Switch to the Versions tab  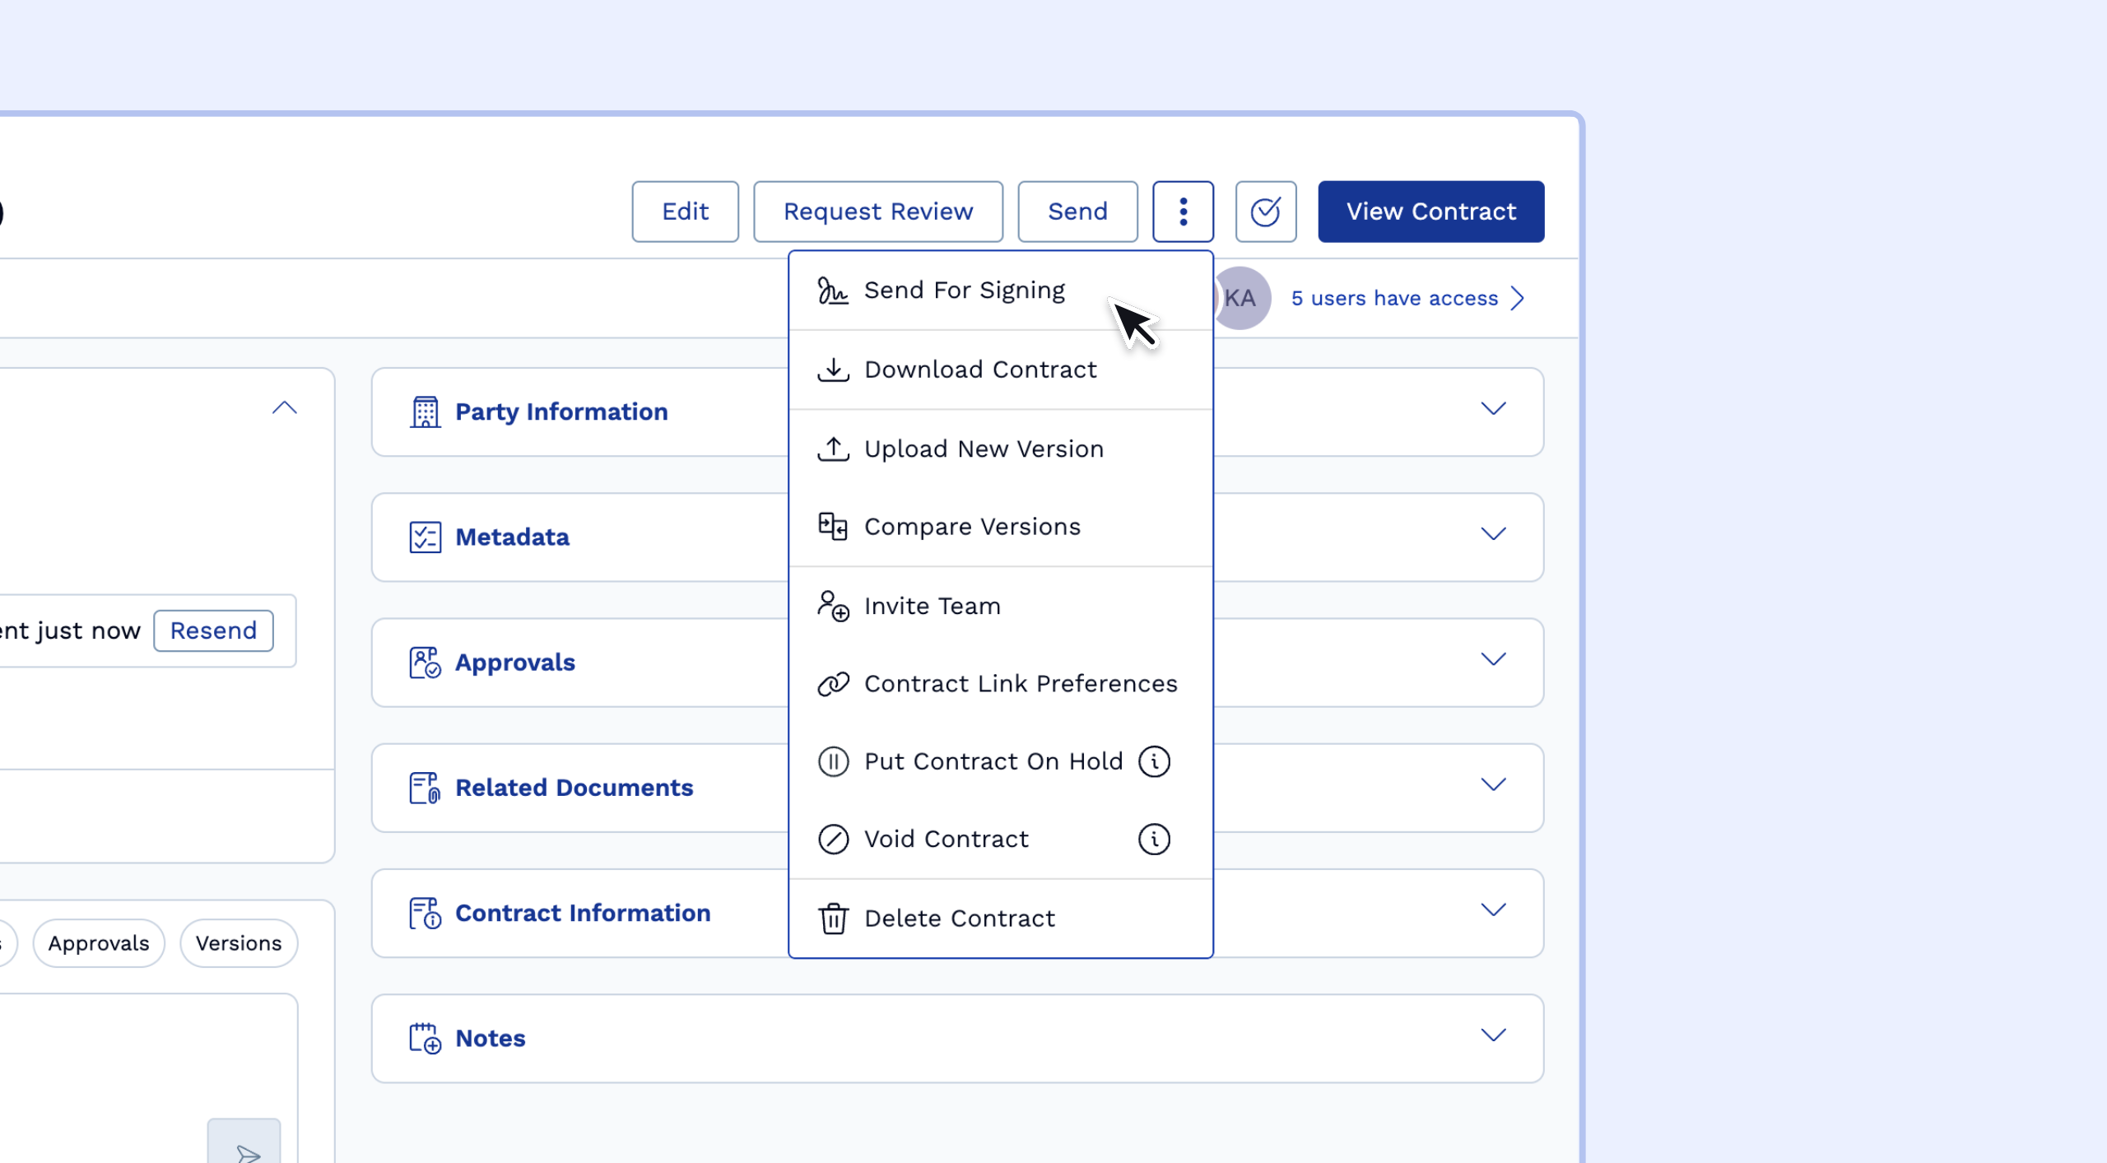click(x=239, y=943)
